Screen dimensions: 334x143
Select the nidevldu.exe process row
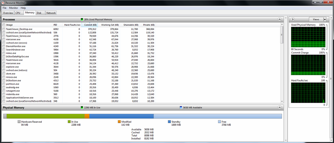coord(79,94)
